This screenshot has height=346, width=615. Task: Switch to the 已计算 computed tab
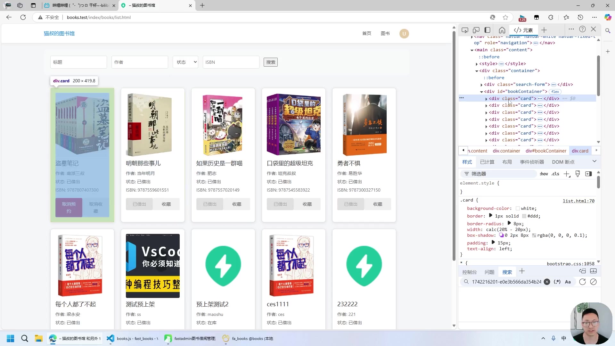[x=487, y=162]
